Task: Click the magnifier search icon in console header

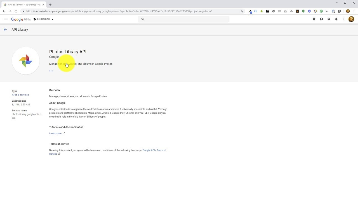Action: pos(143,19)
